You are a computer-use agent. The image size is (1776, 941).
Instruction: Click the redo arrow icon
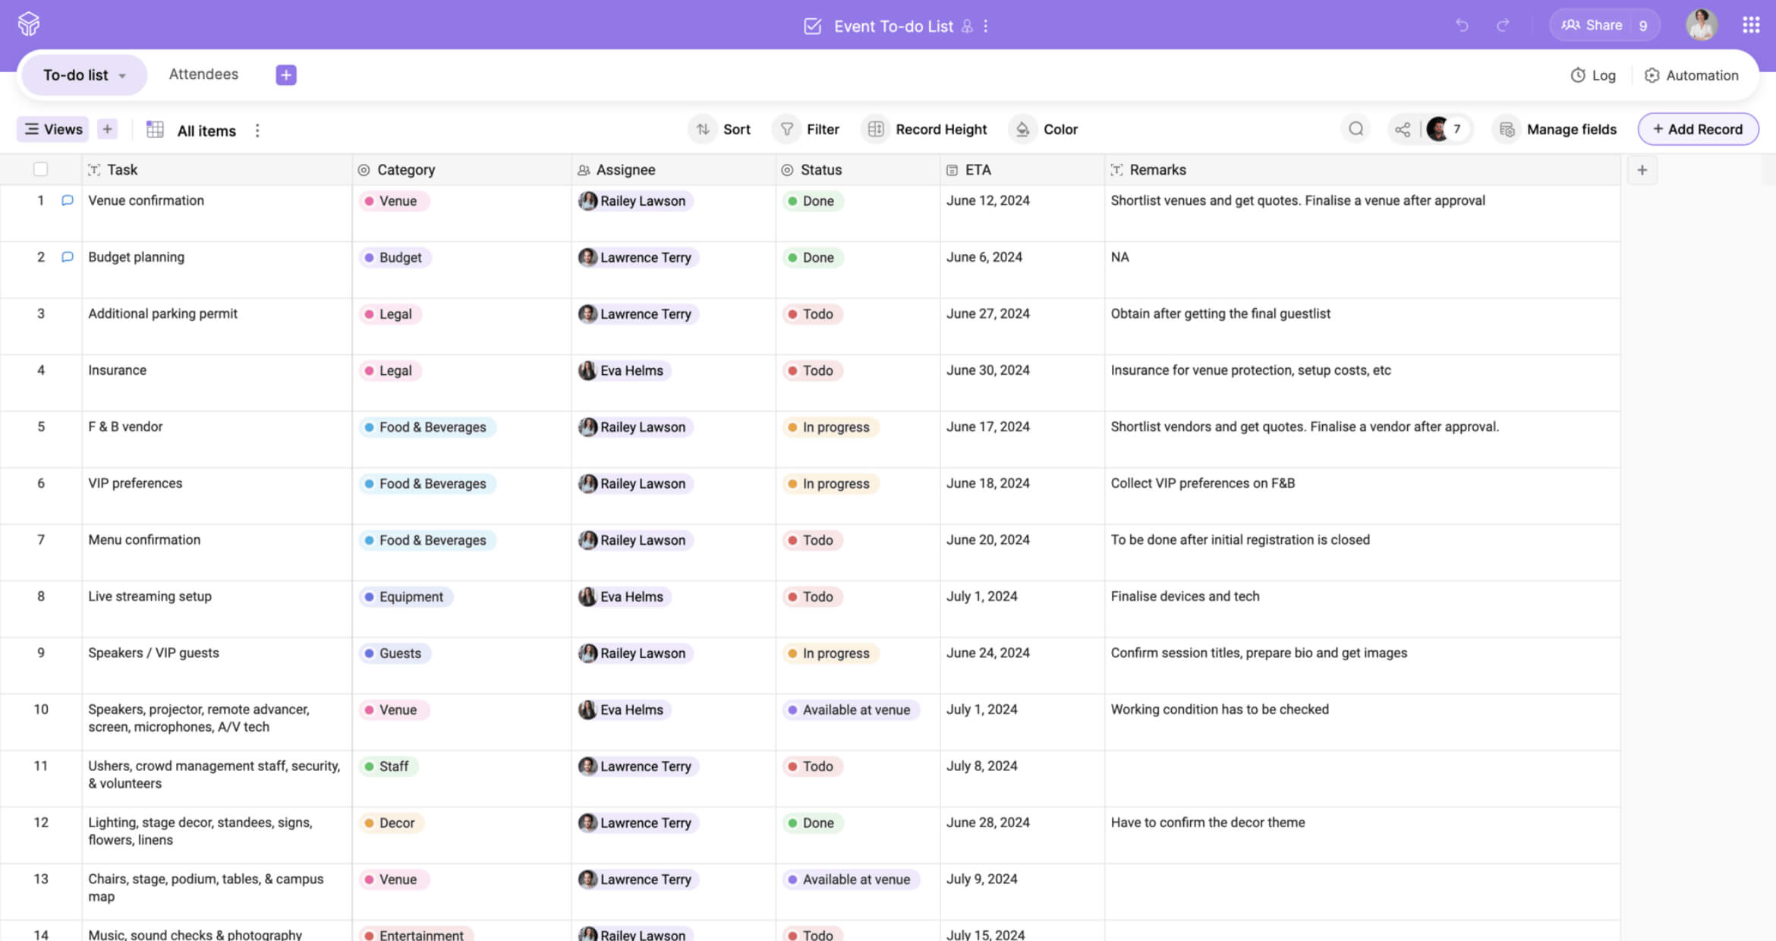click(x=1503, y=26)
